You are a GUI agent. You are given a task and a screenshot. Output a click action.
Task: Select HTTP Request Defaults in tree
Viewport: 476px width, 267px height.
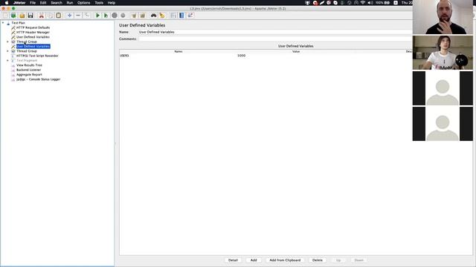click(33, 27)
